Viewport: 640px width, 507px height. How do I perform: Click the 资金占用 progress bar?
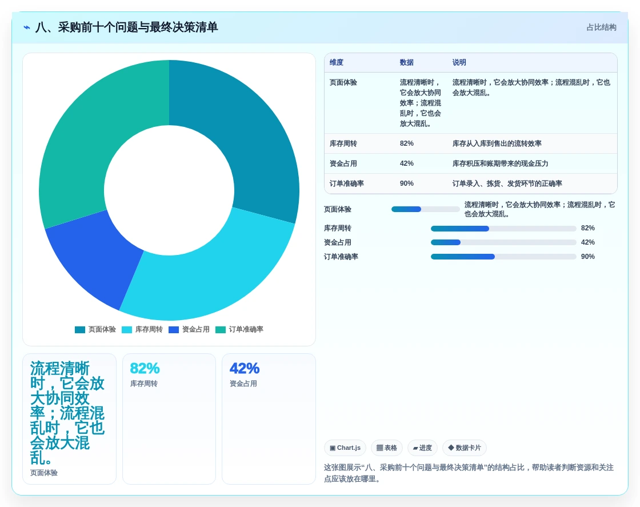[503, 242]
